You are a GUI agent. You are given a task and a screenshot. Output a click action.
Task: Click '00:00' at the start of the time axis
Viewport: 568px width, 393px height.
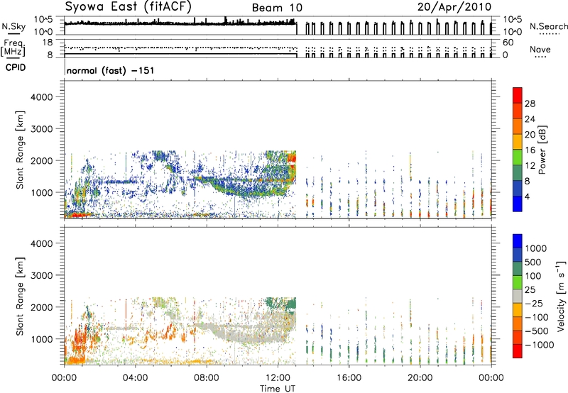[x=65, y=378]
